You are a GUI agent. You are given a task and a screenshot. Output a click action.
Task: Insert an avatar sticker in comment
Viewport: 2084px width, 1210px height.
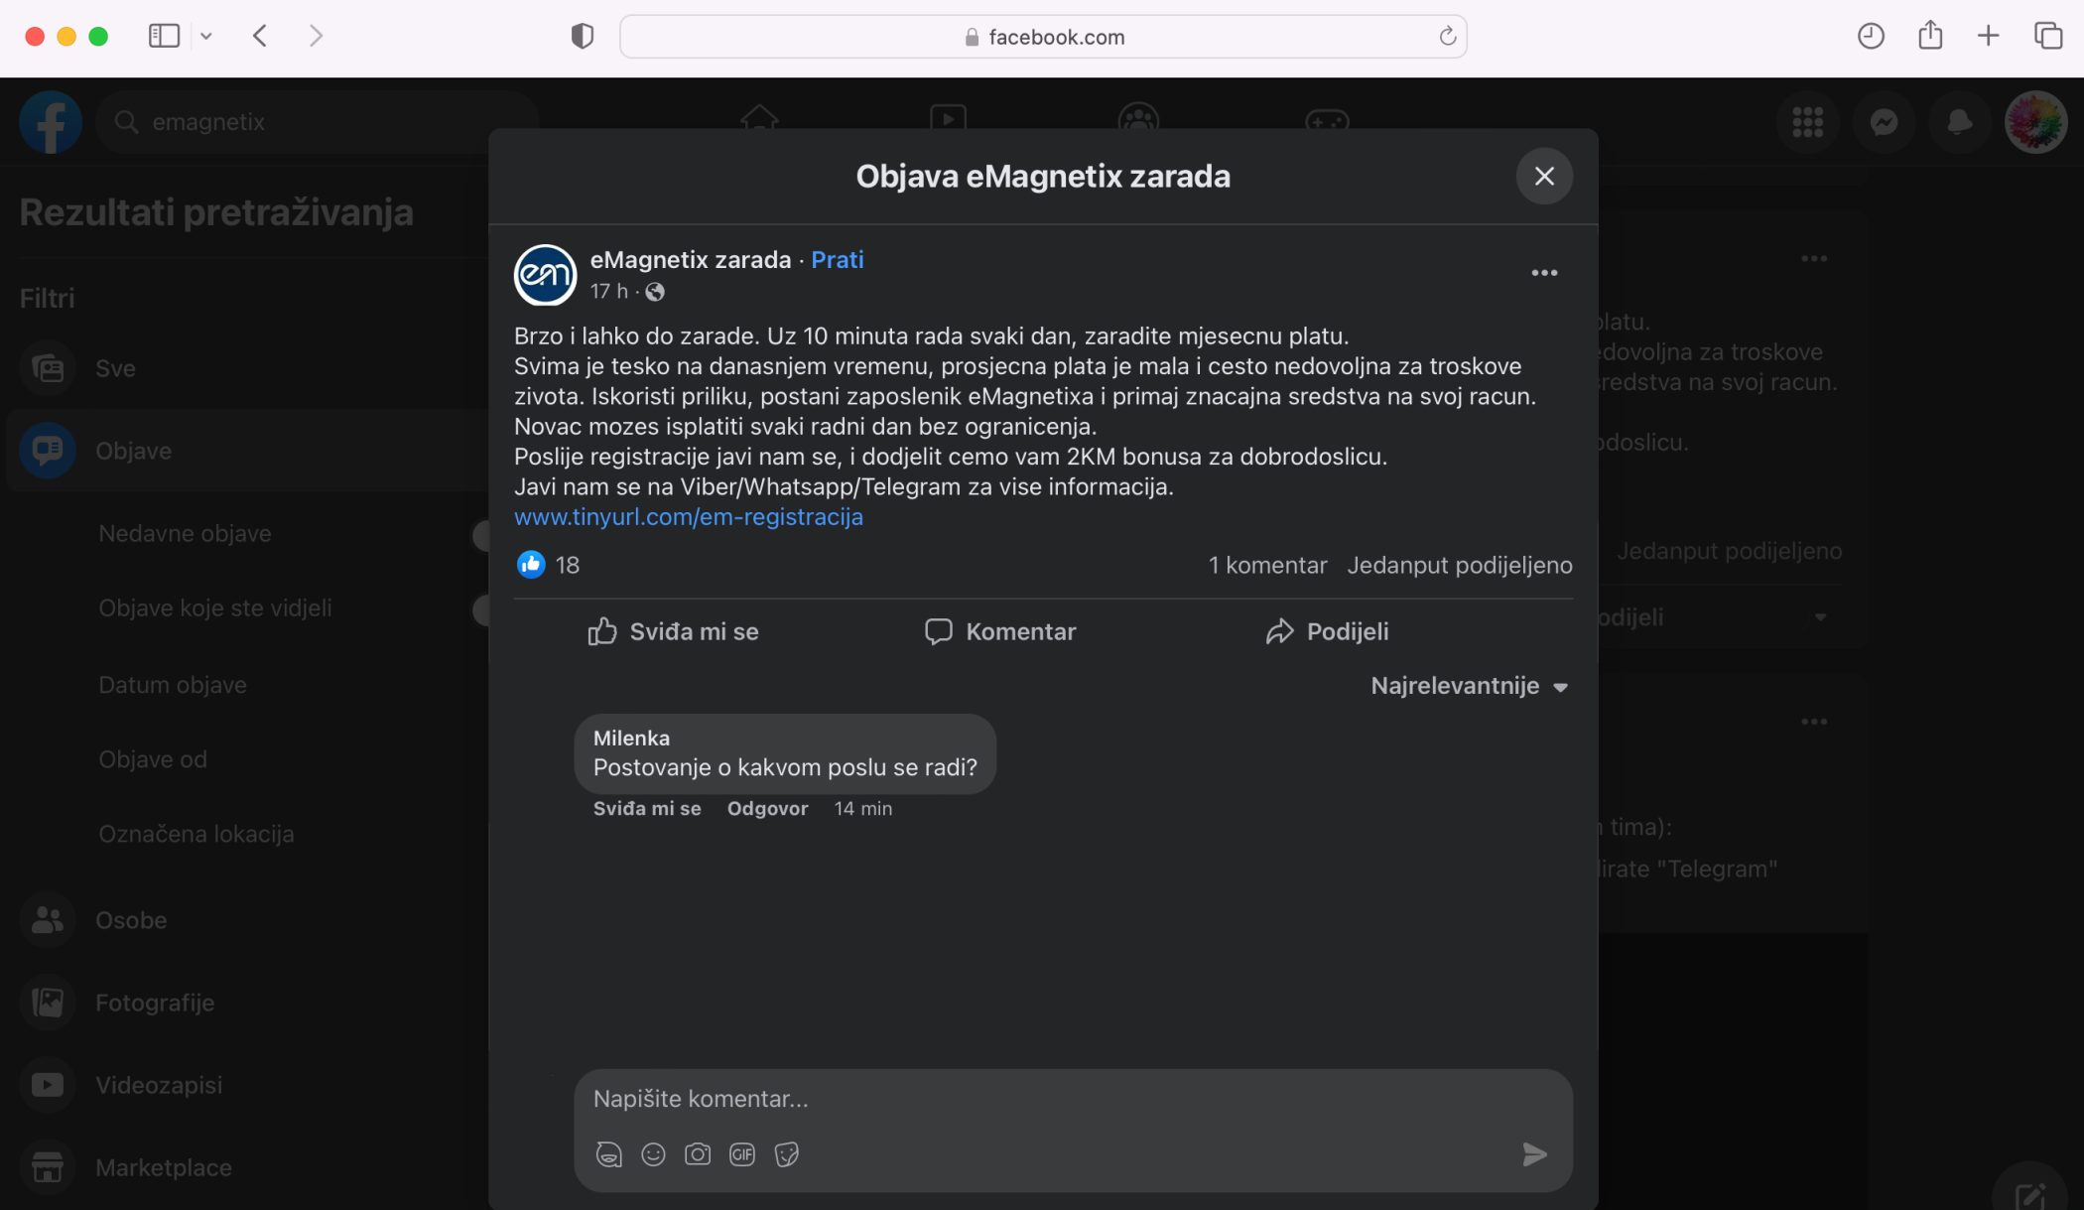[x=608, y=1154]
